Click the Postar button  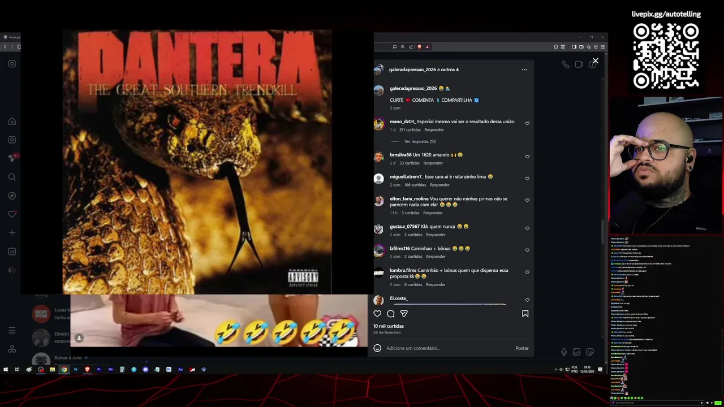coord(522,348)
